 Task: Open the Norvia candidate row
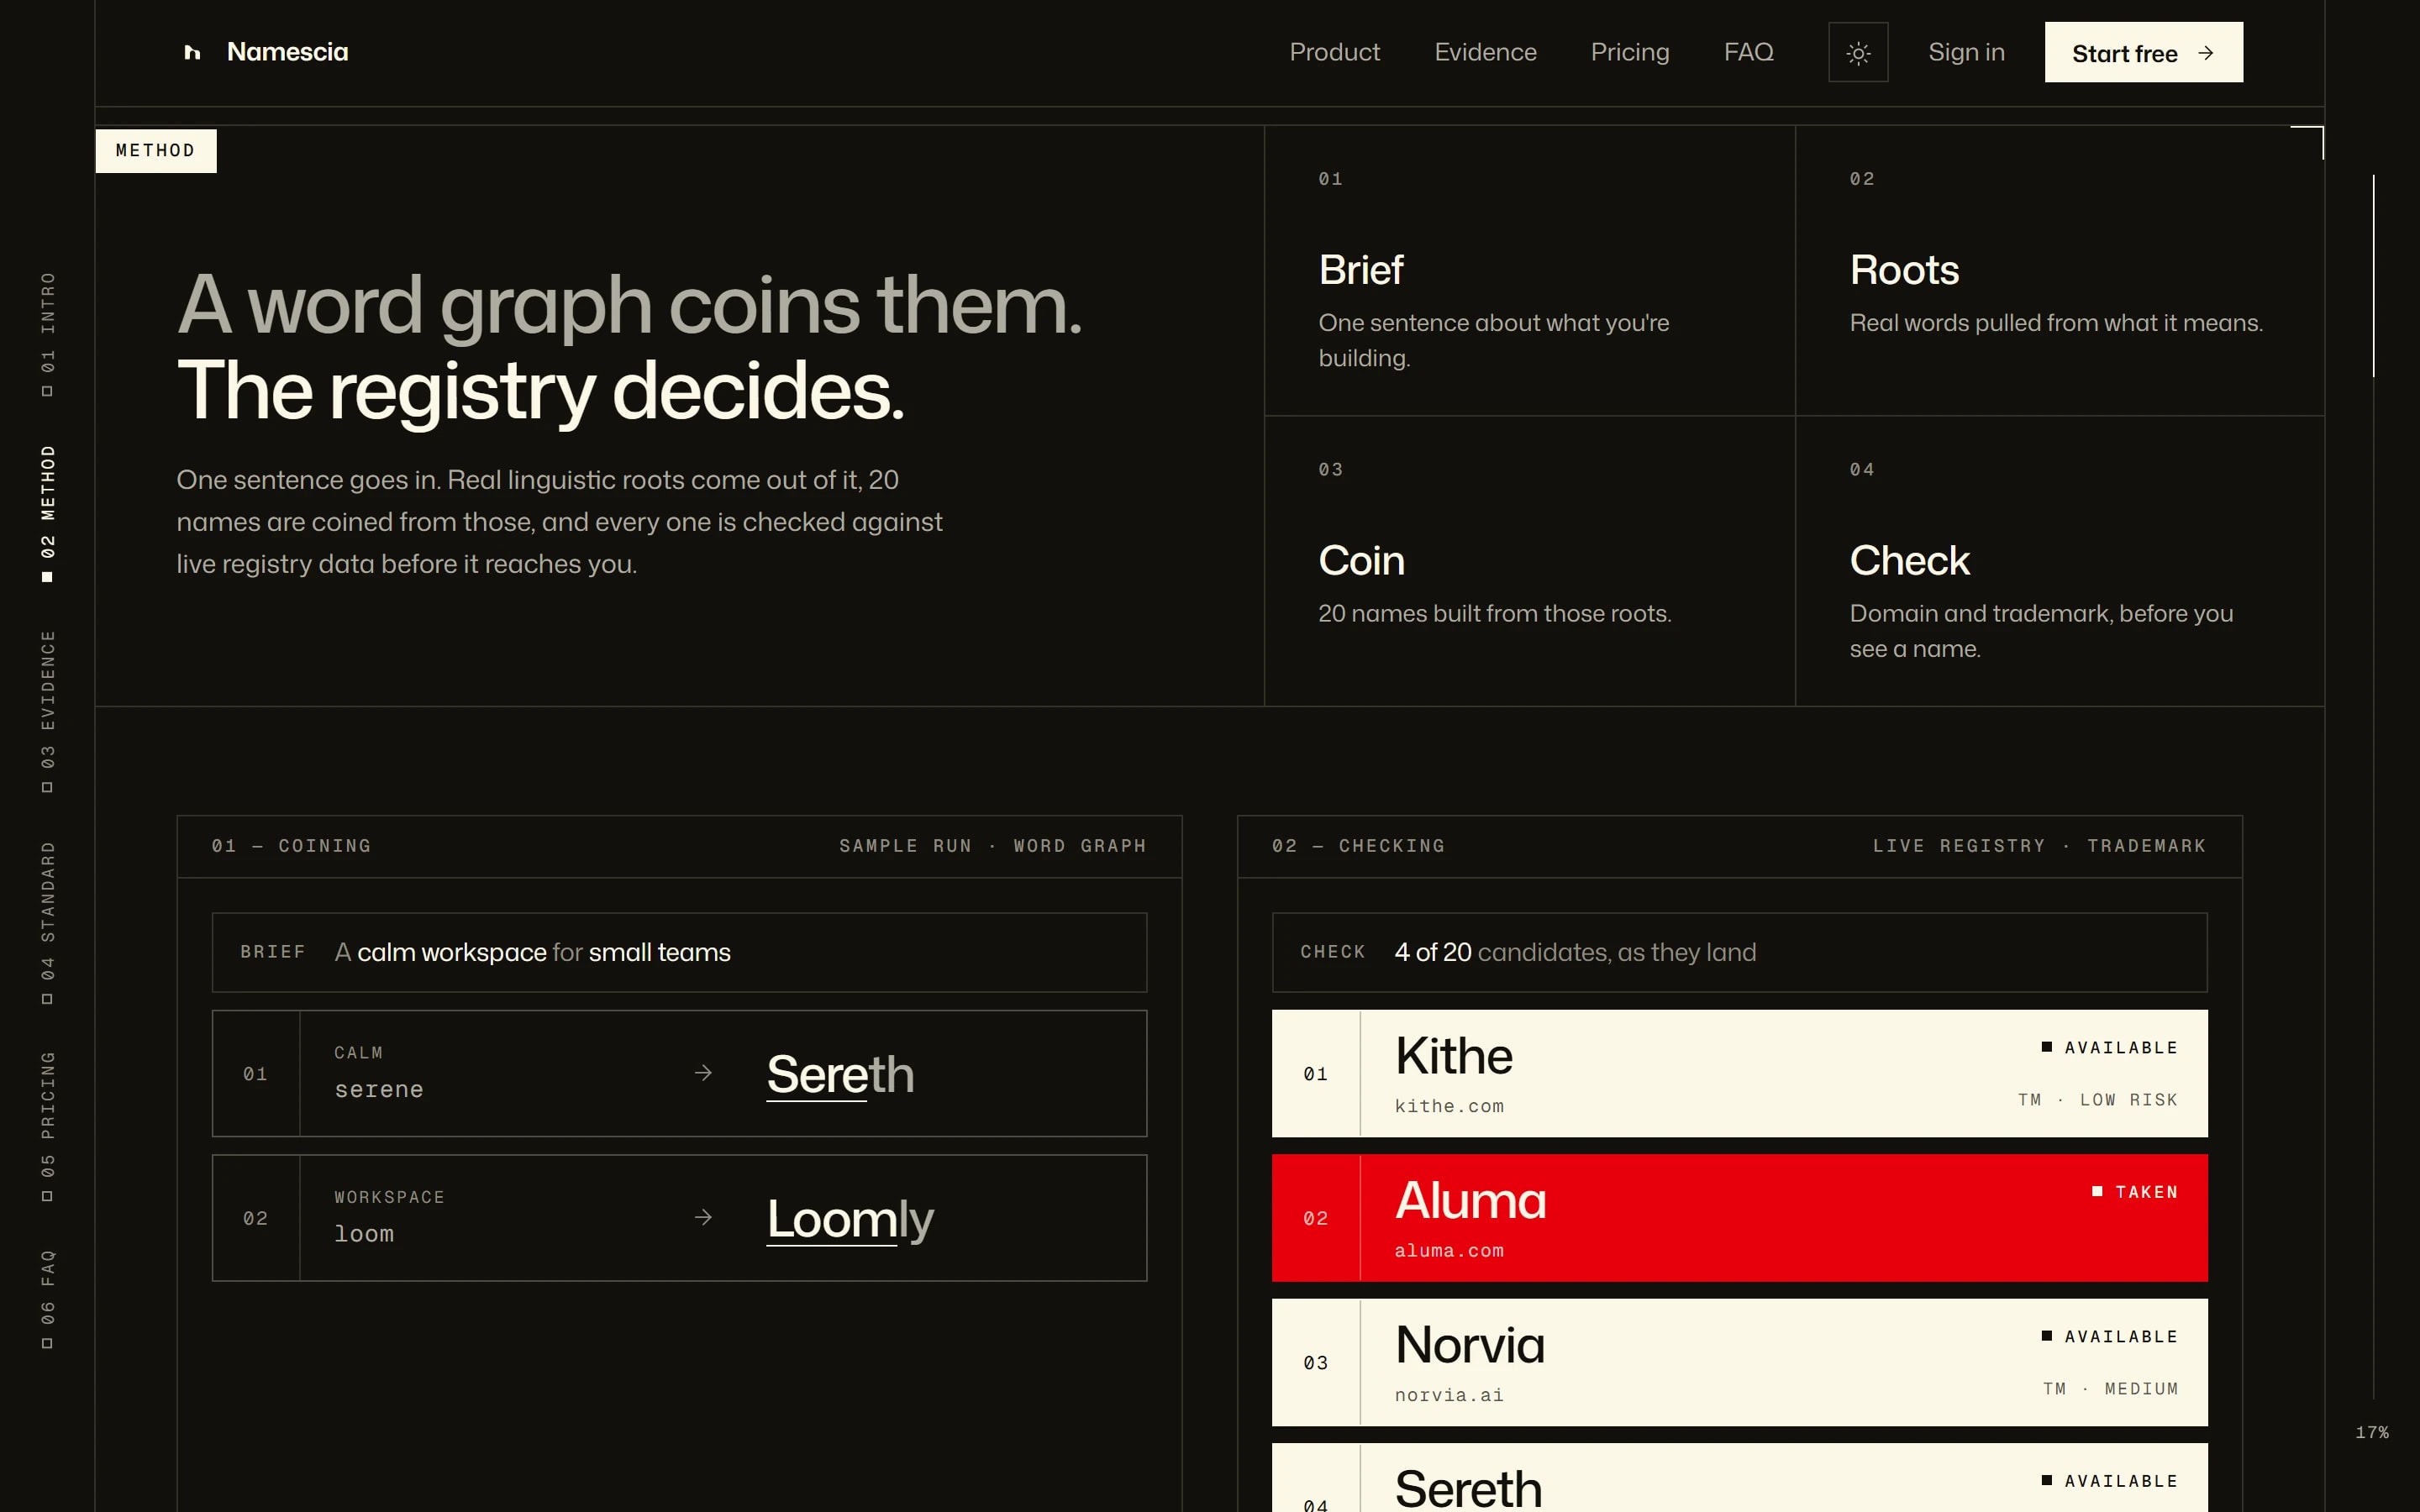tap(1739, 1362)
